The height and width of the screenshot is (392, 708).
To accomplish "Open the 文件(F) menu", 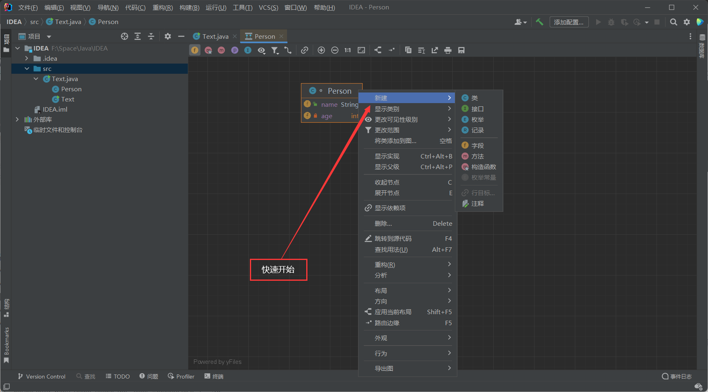I will [x=28, y=7].
